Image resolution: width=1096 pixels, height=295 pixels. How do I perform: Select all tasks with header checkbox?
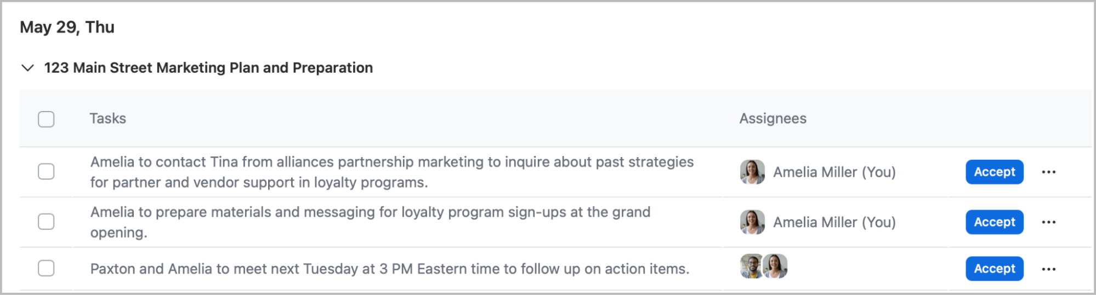pyautogui.click(x=46, y=119)
